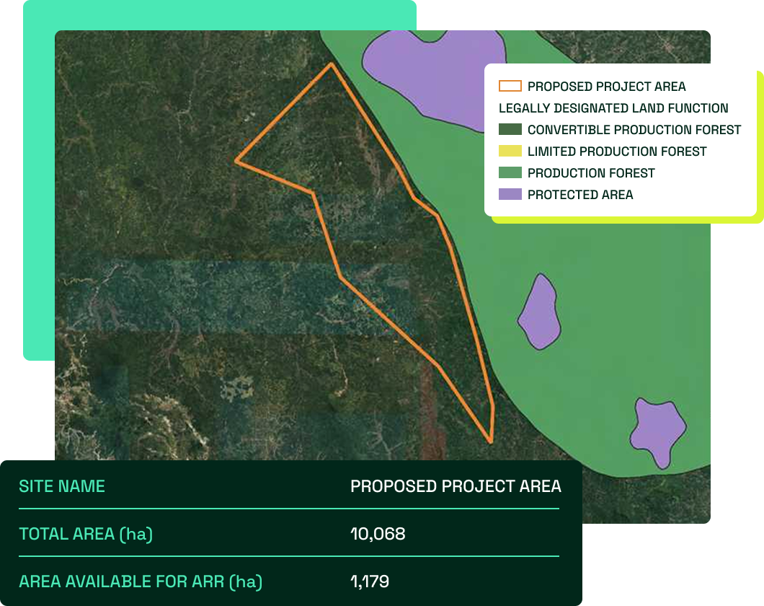Click the star-shaped purple protected area near the bottom
Viewport: 764px width, 606px height.
(657, 431)
